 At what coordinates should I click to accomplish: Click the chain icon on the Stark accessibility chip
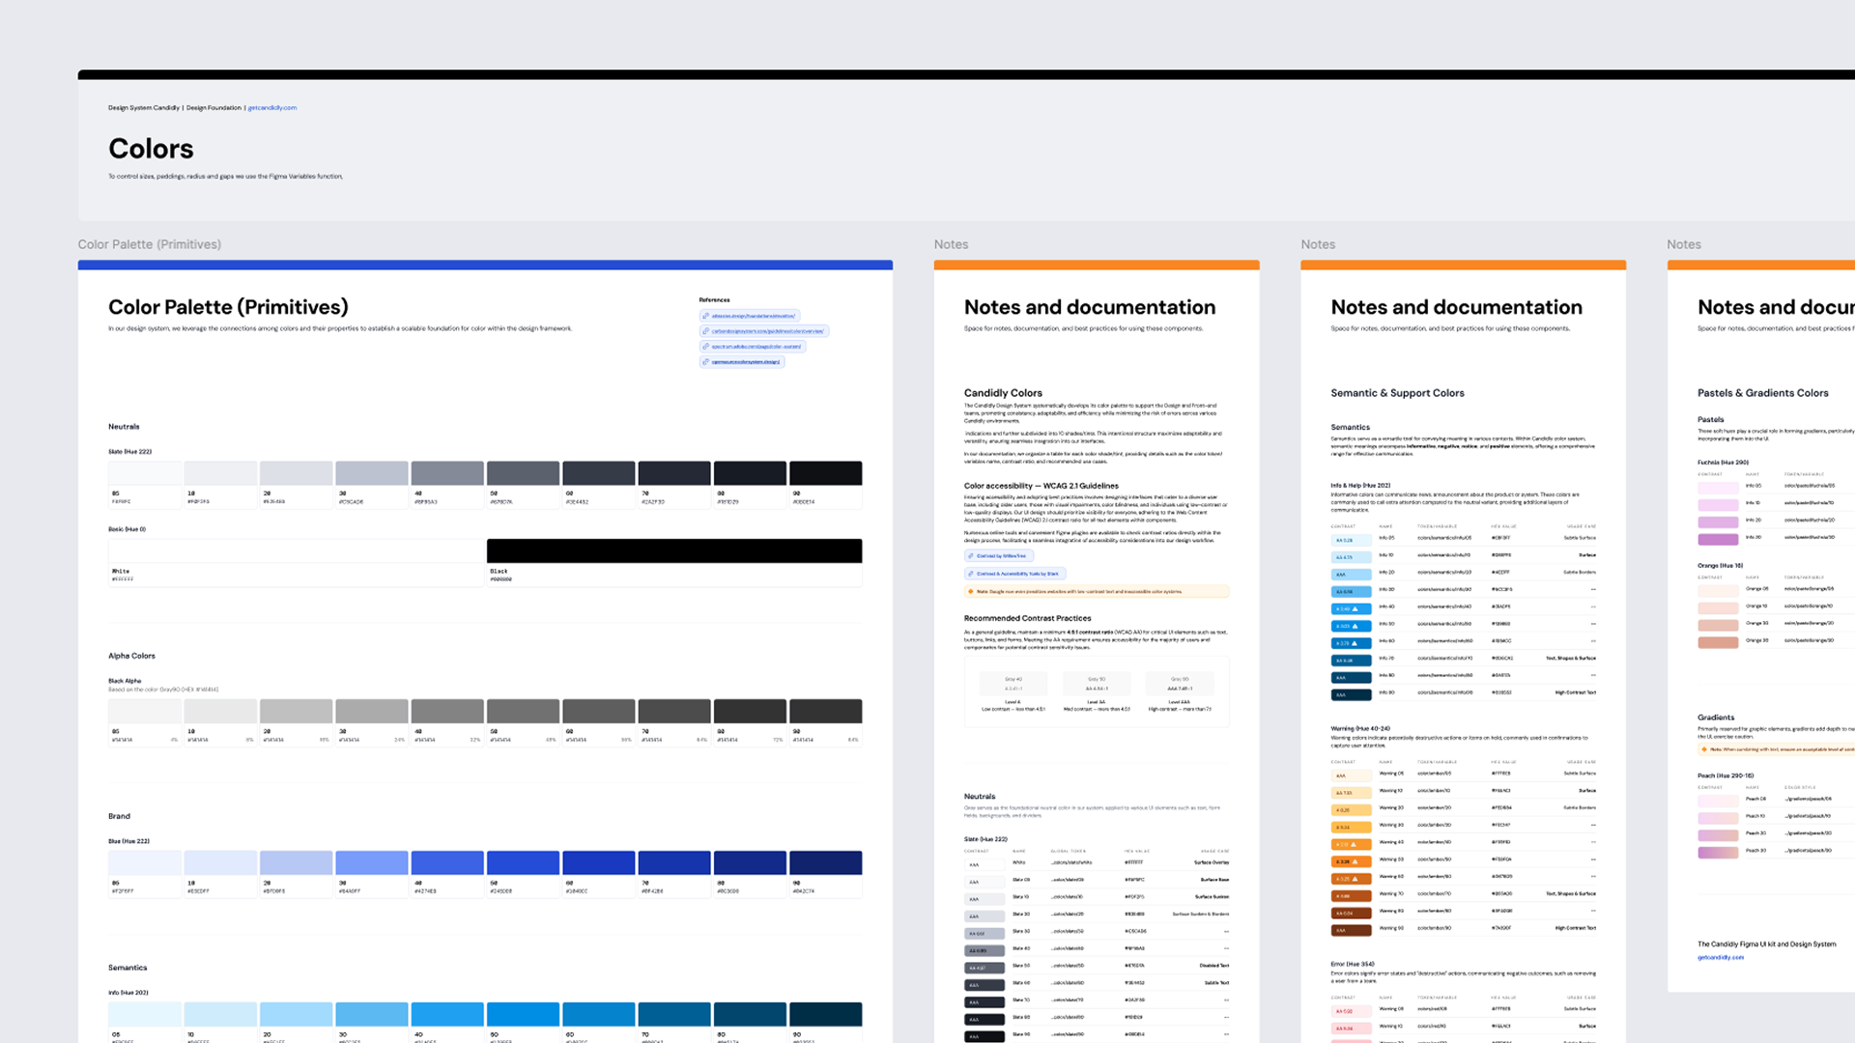click(x=971, y=573)
